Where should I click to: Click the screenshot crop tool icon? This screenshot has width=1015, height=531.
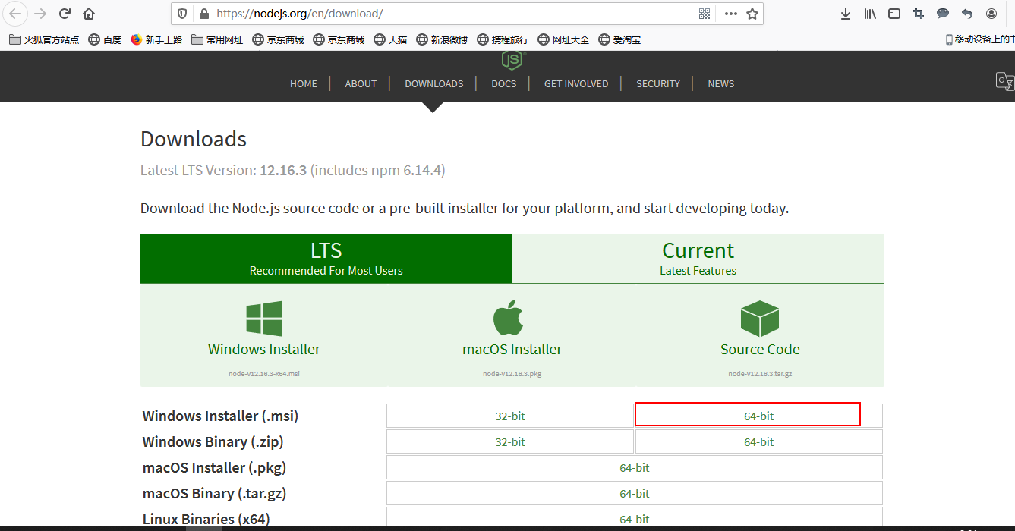click(918, 13)
